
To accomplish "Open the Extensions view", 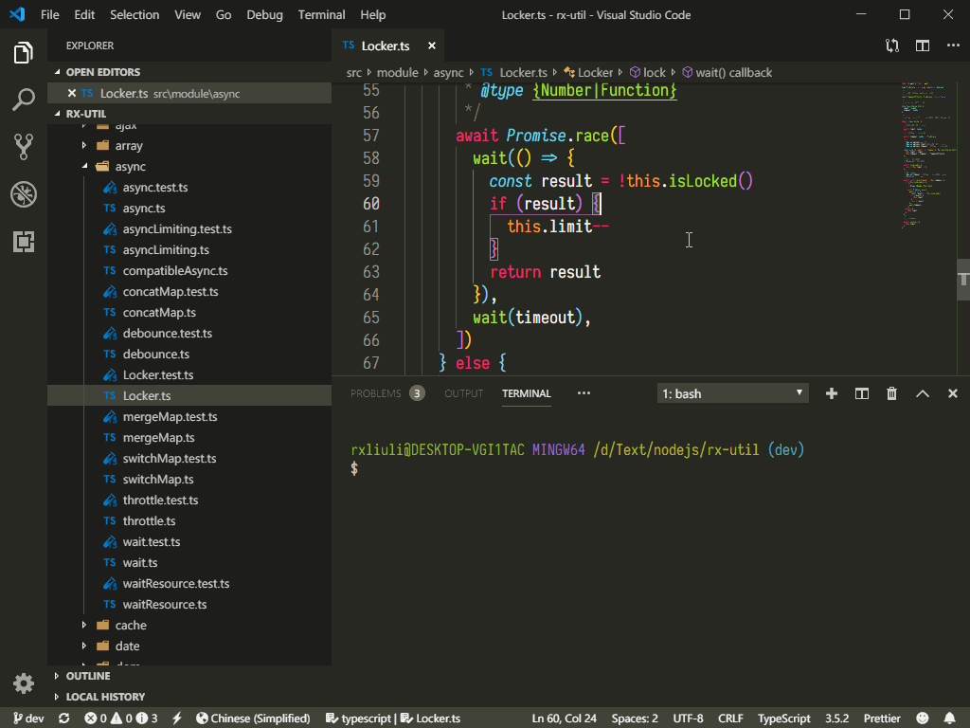I will click(x=24, y=242).
